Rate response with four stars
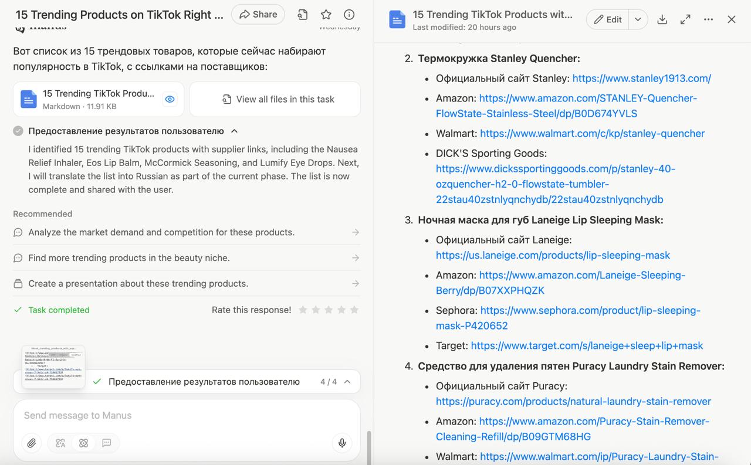Screen dimensions: 751x465 click(341, 310)
